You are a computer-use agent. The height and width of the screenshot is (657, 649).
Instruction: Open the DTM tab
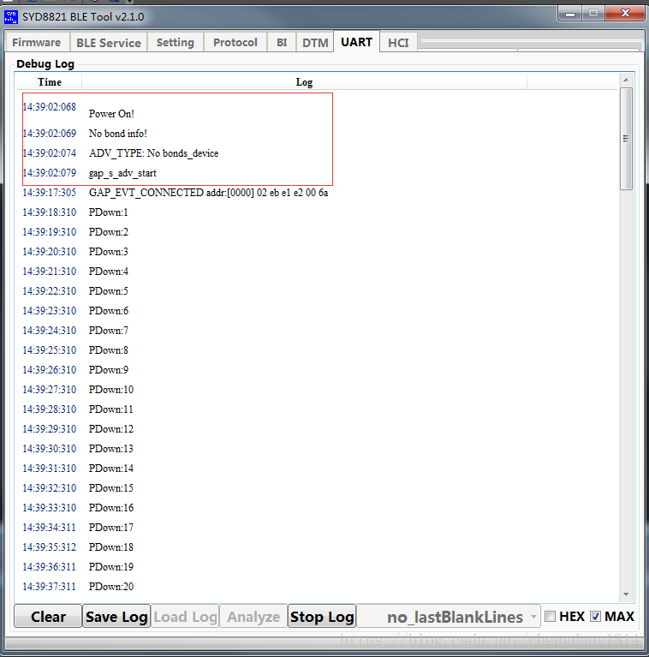click(315, 43)
